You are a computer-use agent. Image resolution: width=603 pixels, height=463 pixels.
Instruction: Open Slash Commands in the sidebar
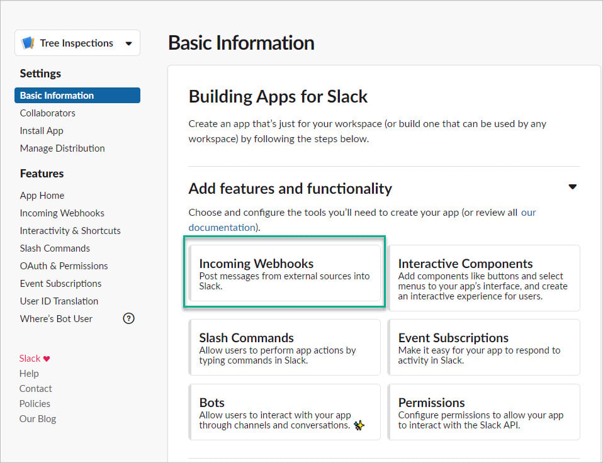point(55,248)
